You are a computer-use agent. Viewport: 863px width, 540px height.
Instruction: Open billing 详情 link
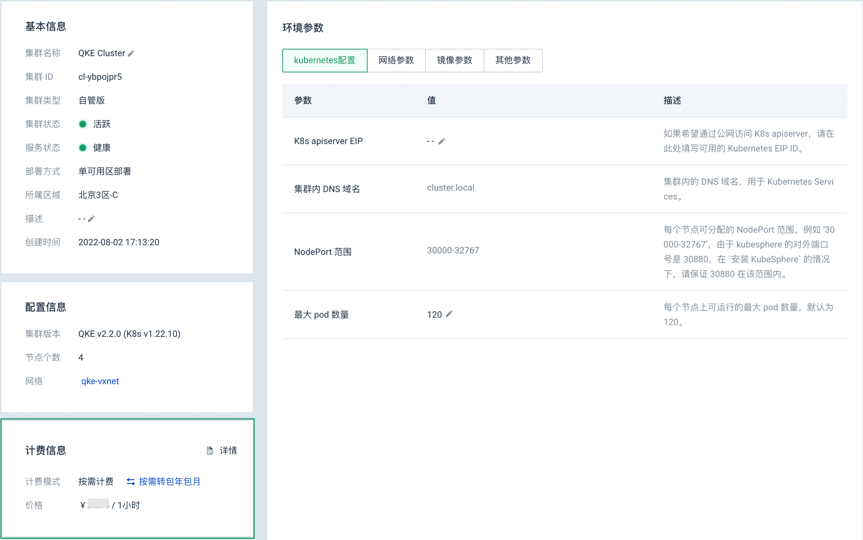pyautogui.click(x=228, y=451)
